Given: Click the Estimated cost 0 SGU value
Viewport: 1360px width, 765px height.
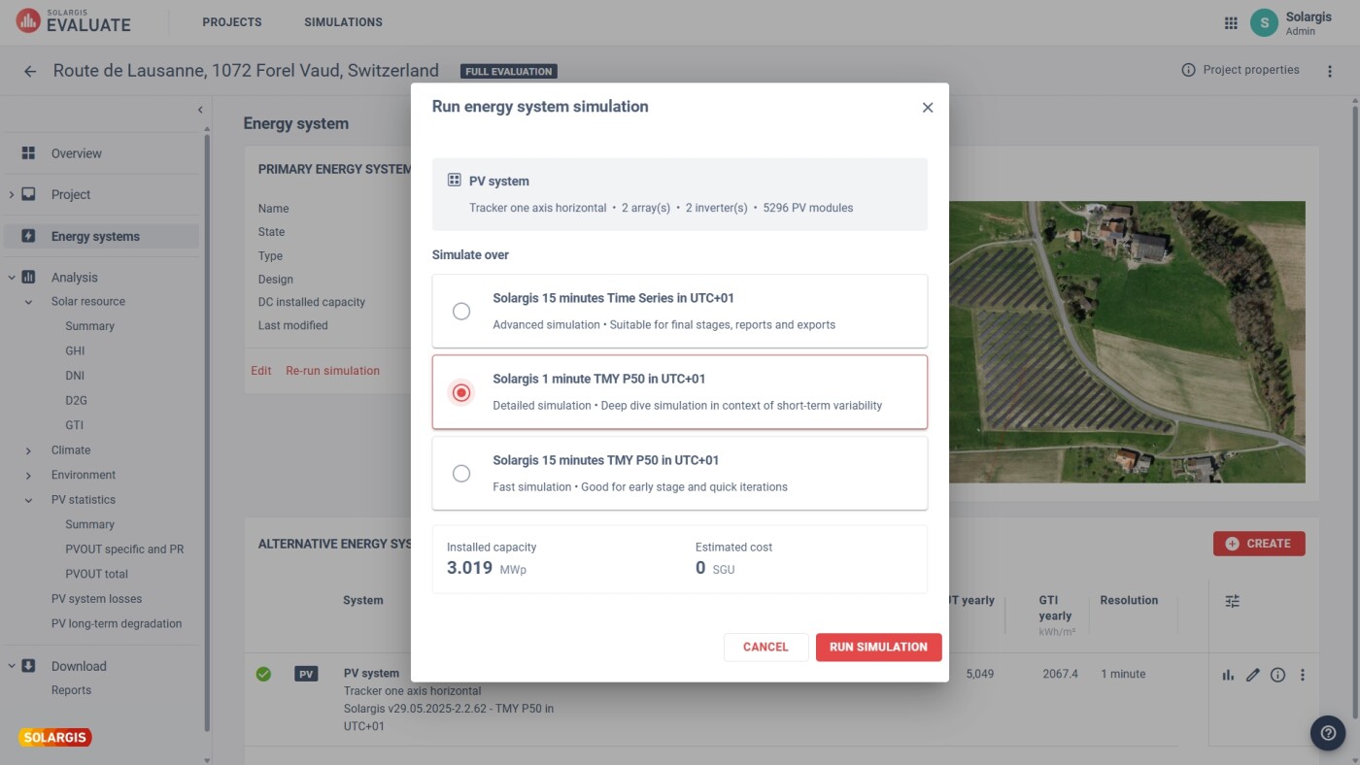Looking at the screenshot, I should [715, 568].
